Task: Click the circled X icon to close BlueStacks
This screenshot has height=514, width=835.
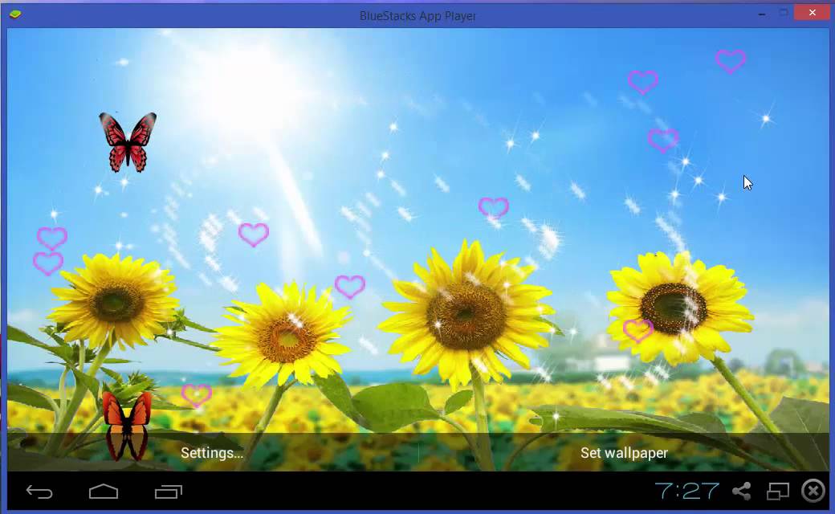Action: (x=813, y=491)
